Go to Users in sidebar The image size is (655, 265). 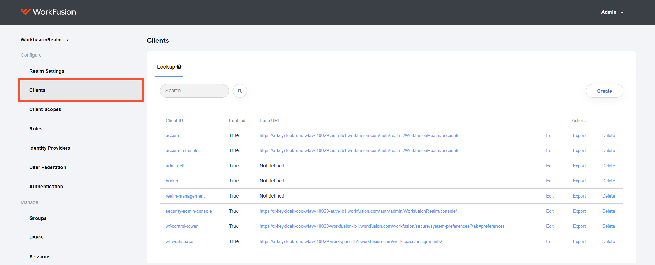36,237
